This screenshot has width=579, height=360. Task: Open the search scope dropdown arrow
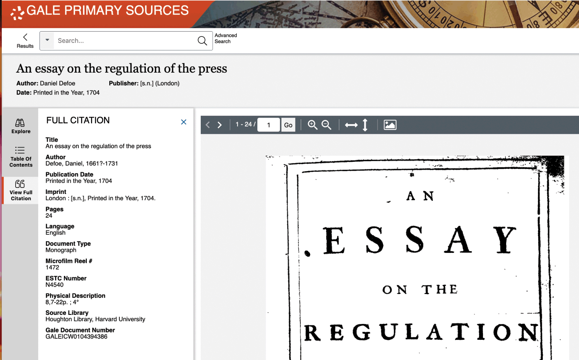pos(47,40)
